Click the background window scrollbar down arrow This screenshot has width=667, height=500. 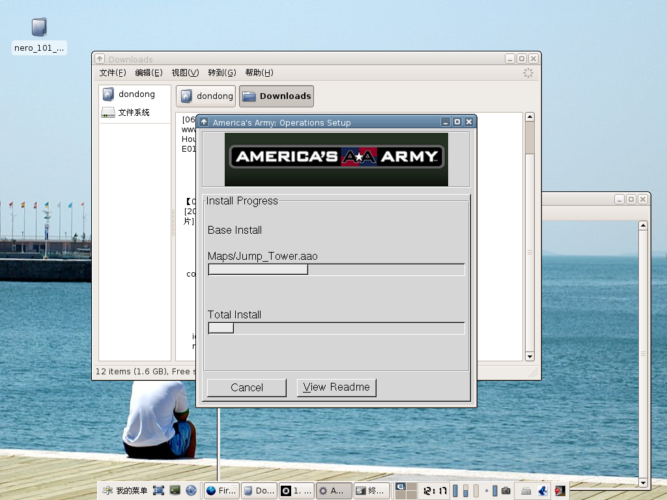tap(643, 482)
